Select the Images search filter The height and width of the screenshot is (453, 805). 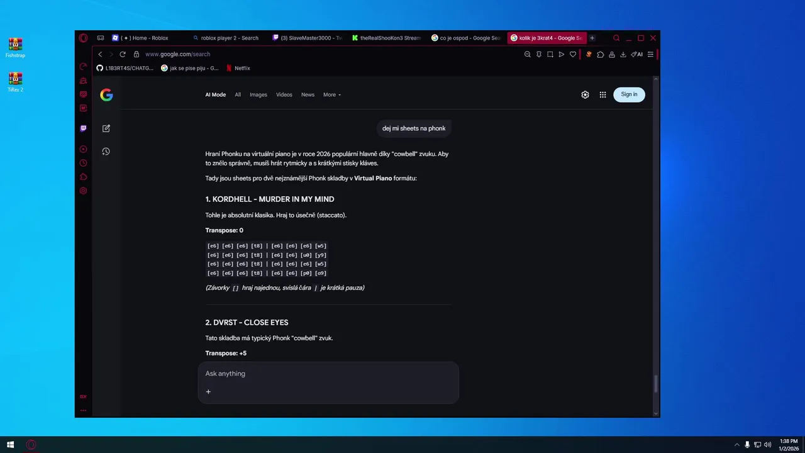coord(258,94)
